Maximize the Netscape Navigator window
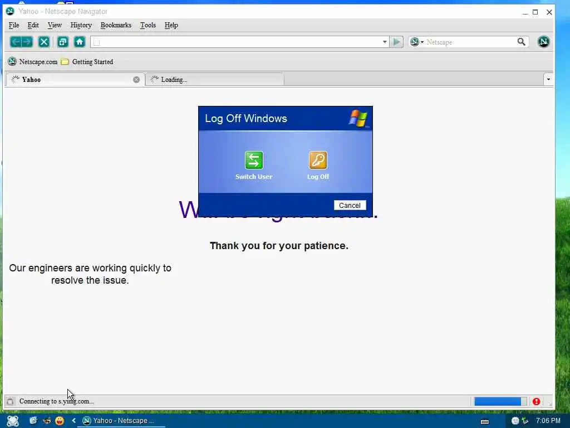The image size is (570, 428). (535, 12)
